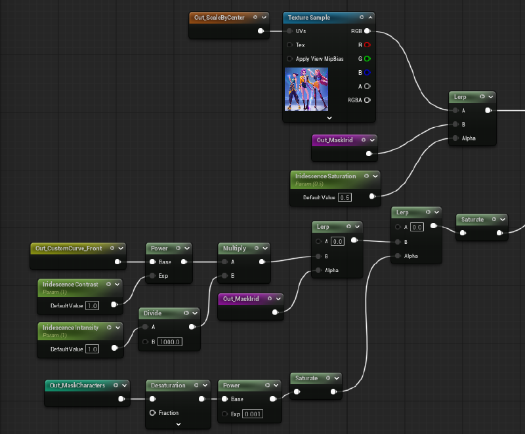The height and width of the screenshot is (434, 525).
Task: Click the RGBA output pin on Texture Sample
Action: [367, 100]
